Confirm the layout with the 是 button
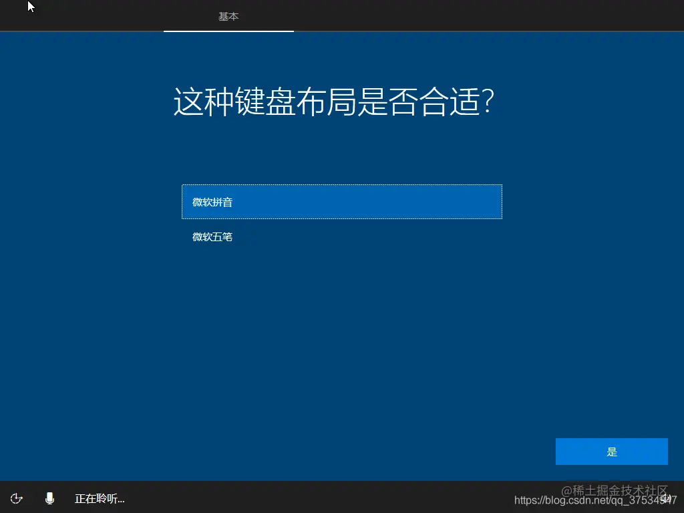Viewport: 684px width, 513px height. tap(611, 451)
